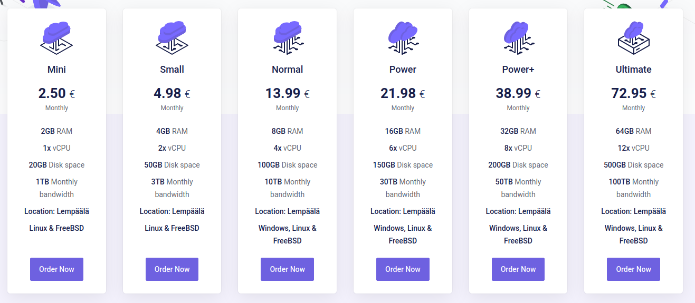Click the Ultimate plan server icon
This screenshot has width=695, height=303.
tap(633, 37)
